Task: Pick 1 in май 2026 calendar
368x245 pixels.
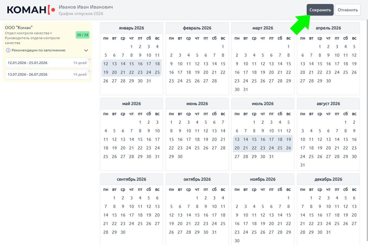Action: pos(140,122)
